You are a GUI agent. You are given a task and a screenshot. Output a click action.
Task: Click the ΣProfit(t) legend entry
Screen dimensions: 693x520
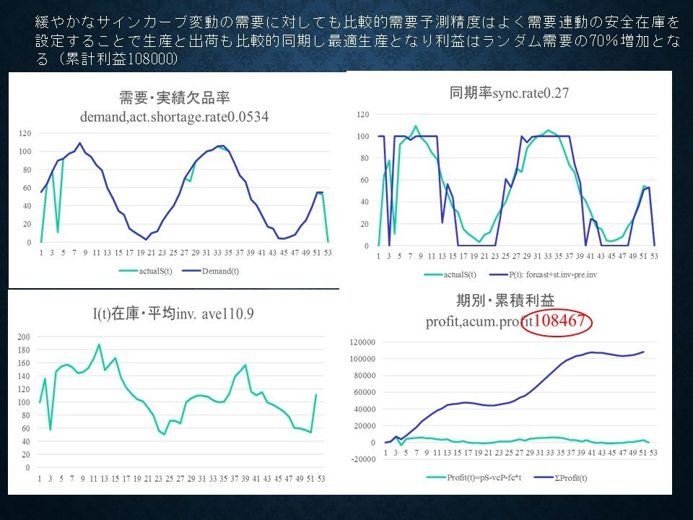point(560,477)
